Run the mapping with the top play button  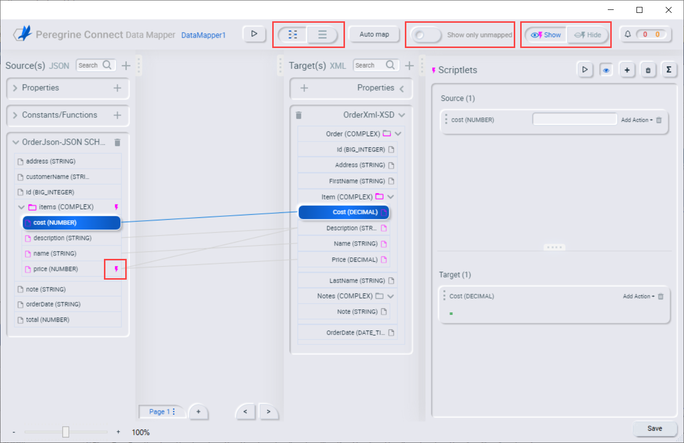tap(254, 34)
